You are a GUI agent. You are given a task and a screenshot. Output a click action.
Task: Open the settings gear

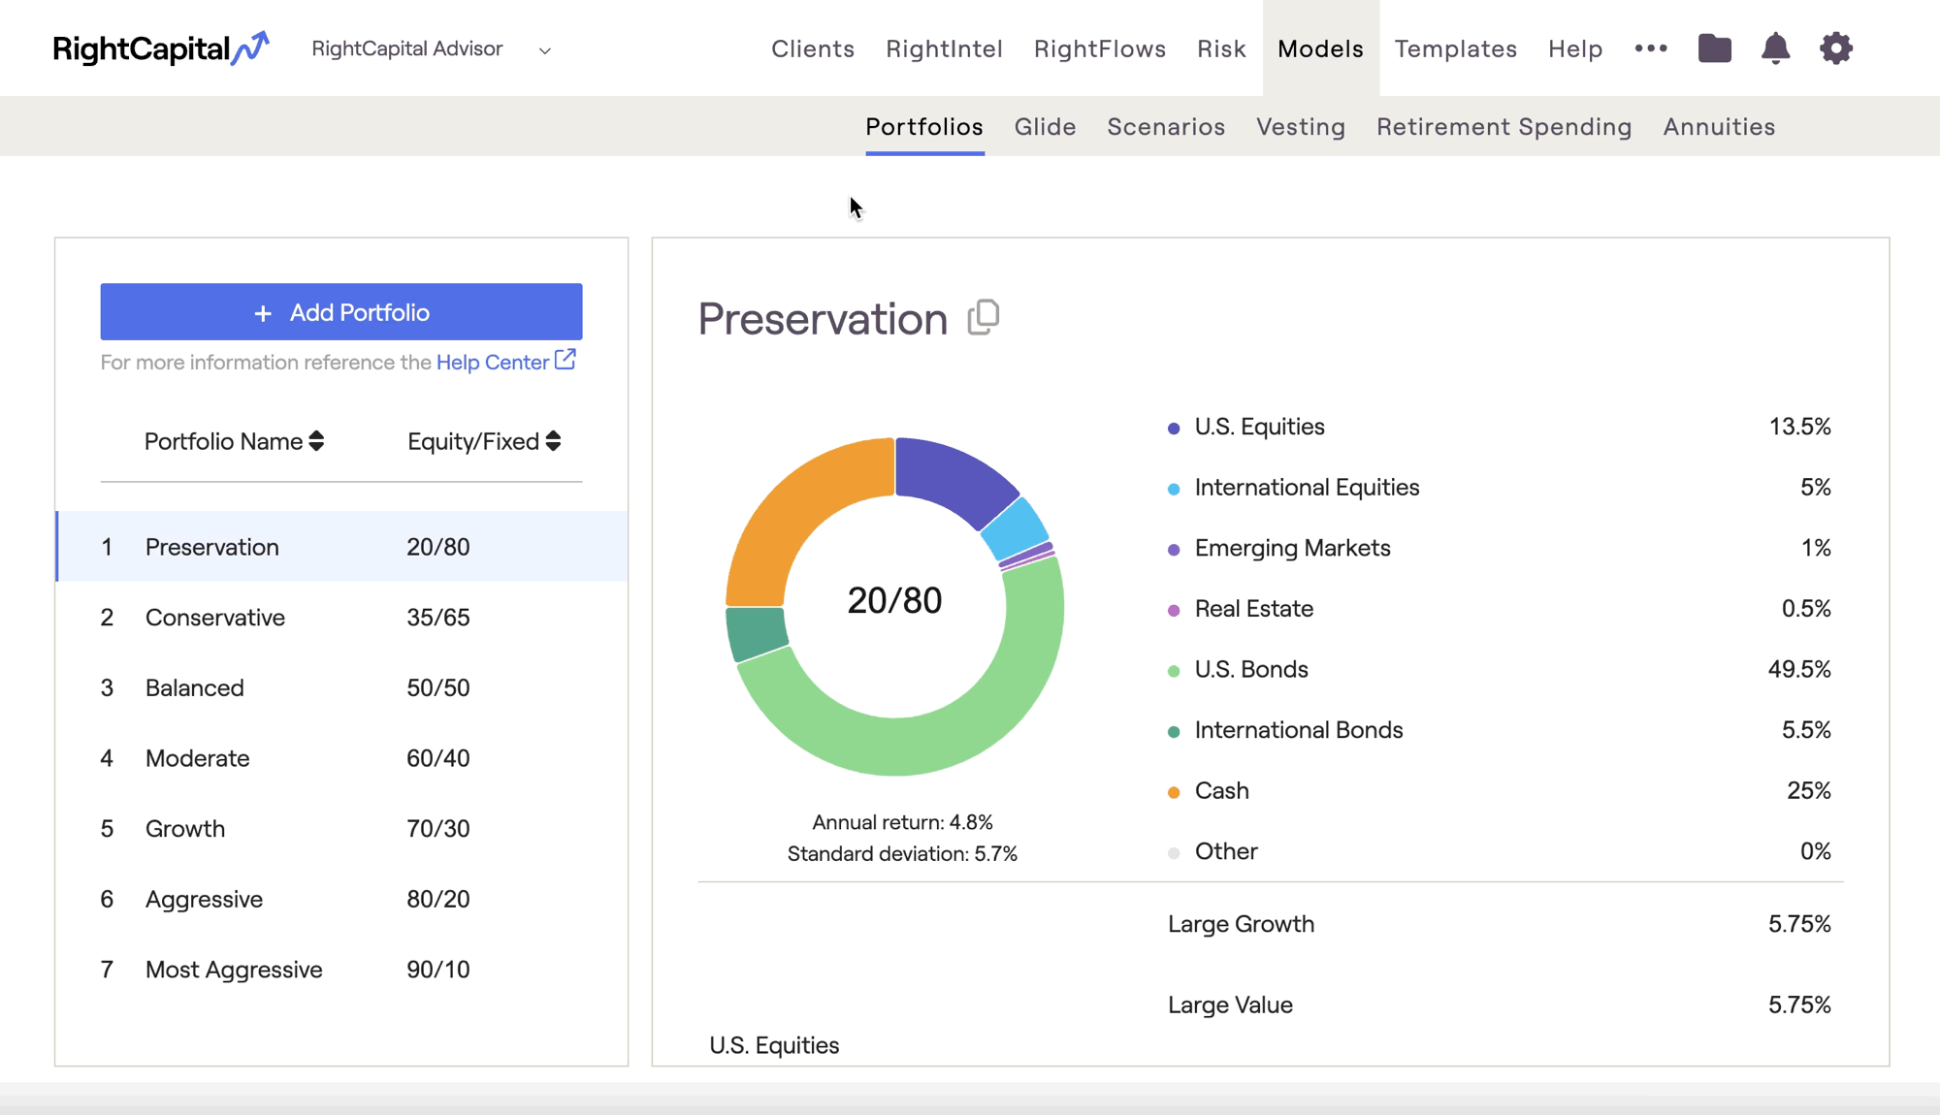[1835, 48]
